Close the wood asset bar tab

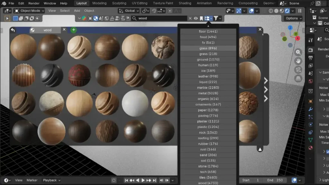click(x=64, y=30)
